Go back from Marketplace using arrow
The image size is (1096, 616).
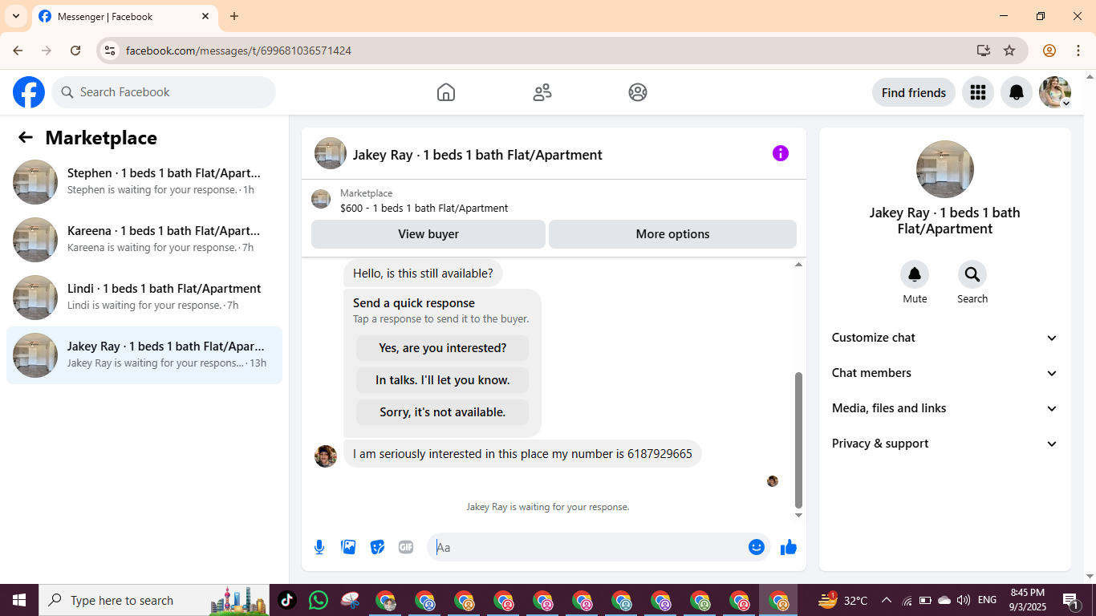[26, 137]
